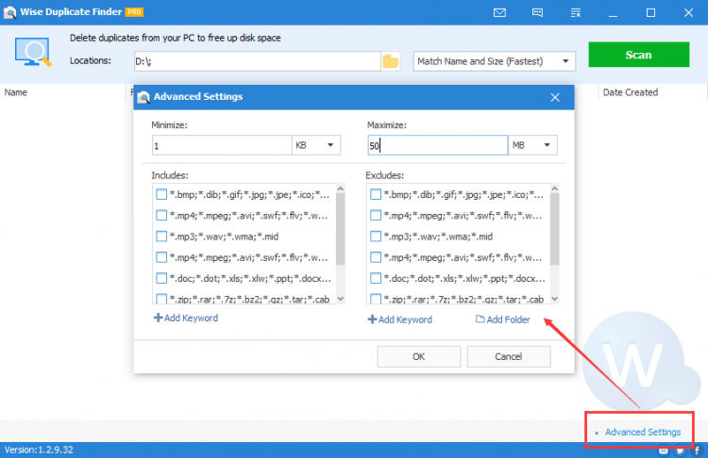
Task: Click the Facebook icon in status bar
Action: click(x=696, y=450)
